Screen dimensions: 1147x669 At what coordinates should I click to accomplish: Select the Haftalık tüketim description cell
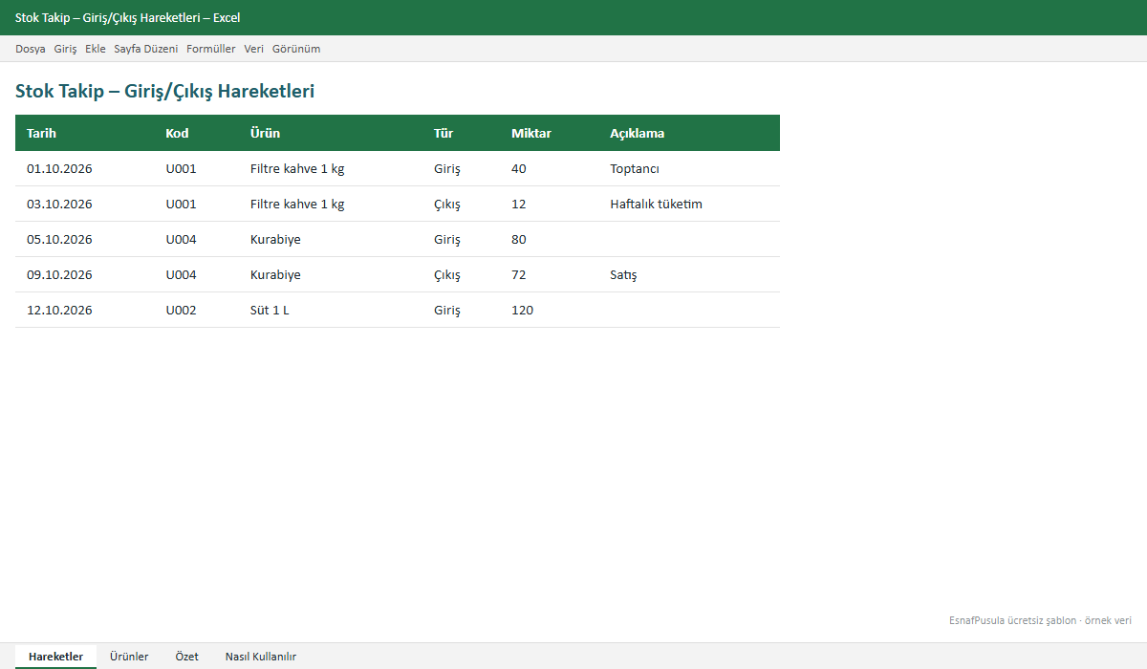pyautogui.click(x=689, y=204)
